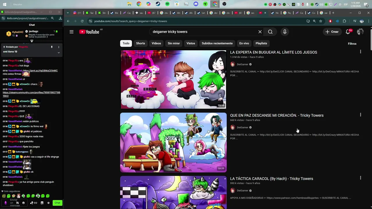Collapse the Kick chat leaderboard handle
372x209 pixels.
click(32, 41)
